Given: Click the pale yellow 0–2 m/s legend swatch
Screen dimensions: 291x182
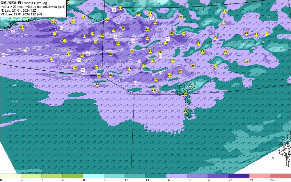Looking at the screenshot, I should 10,176.
